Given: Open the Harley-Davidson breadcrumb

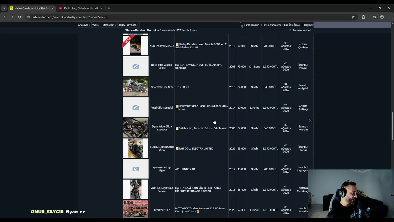Looking at the screenshot, I should (127, 25).
